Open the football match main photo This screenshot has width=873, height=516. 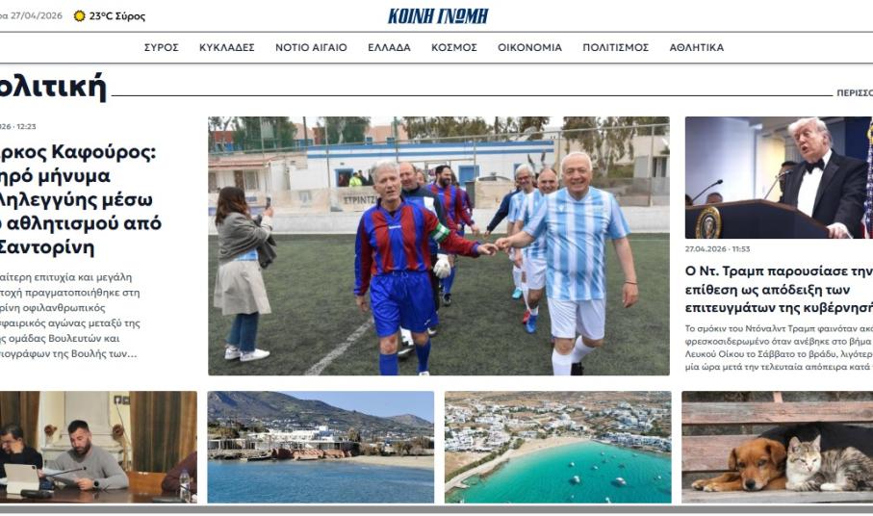click(x=439, y=245)
